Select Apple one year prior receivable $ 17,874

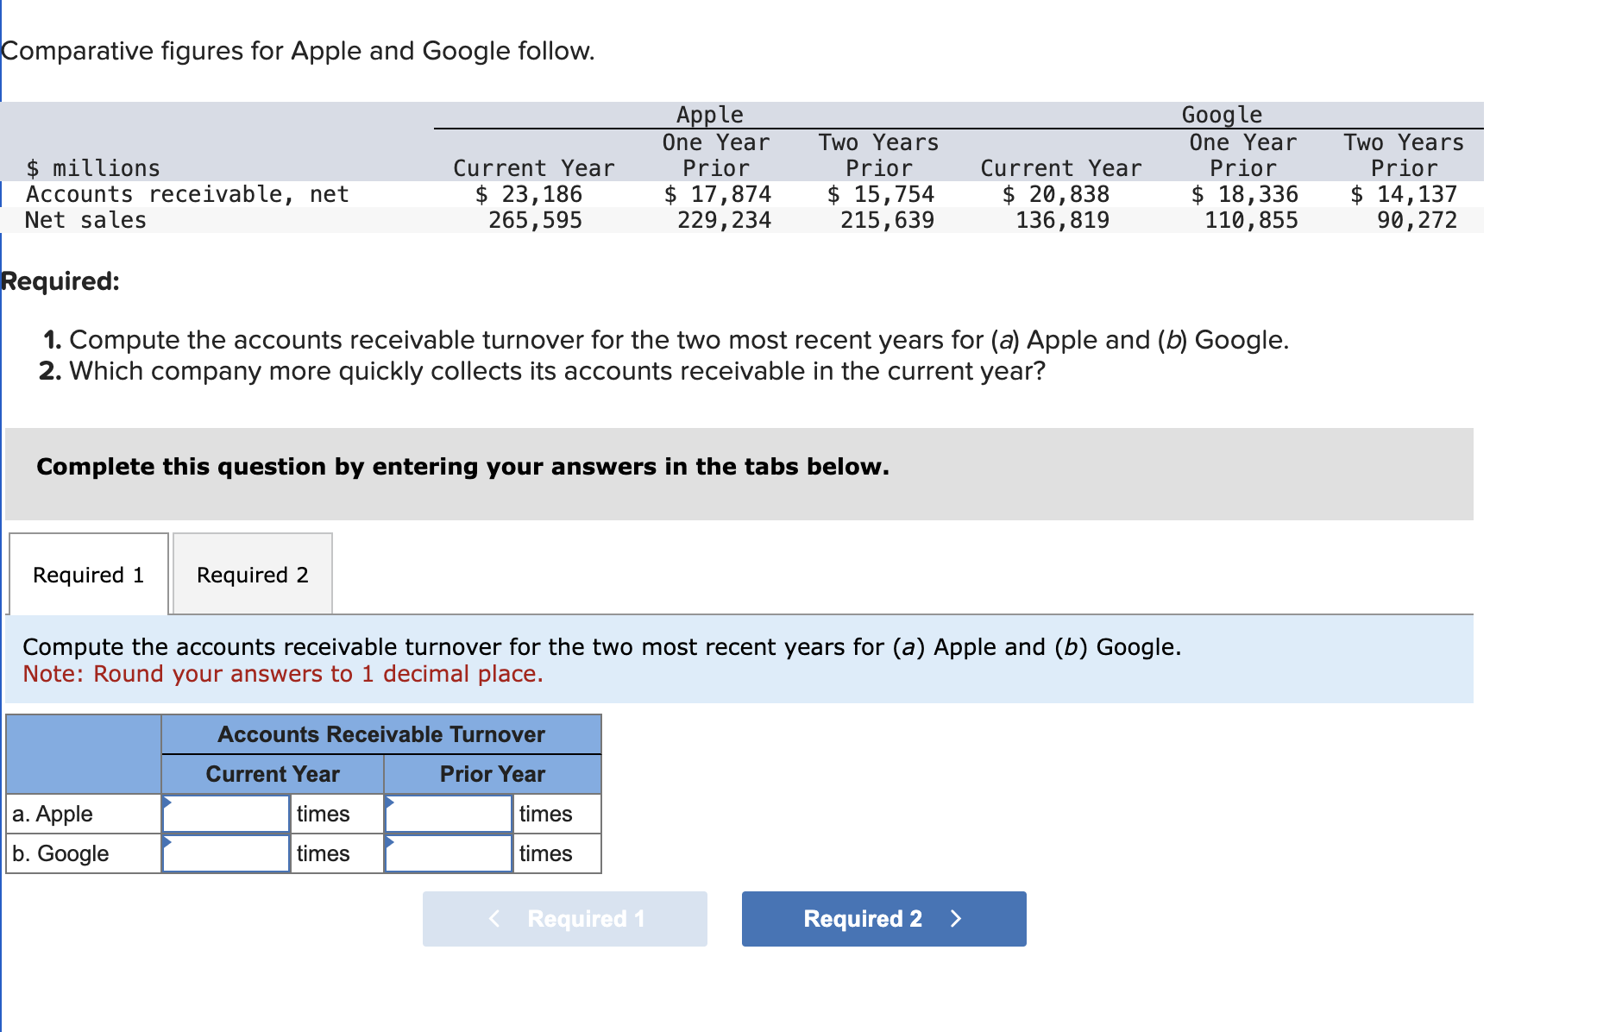[718, 194]
